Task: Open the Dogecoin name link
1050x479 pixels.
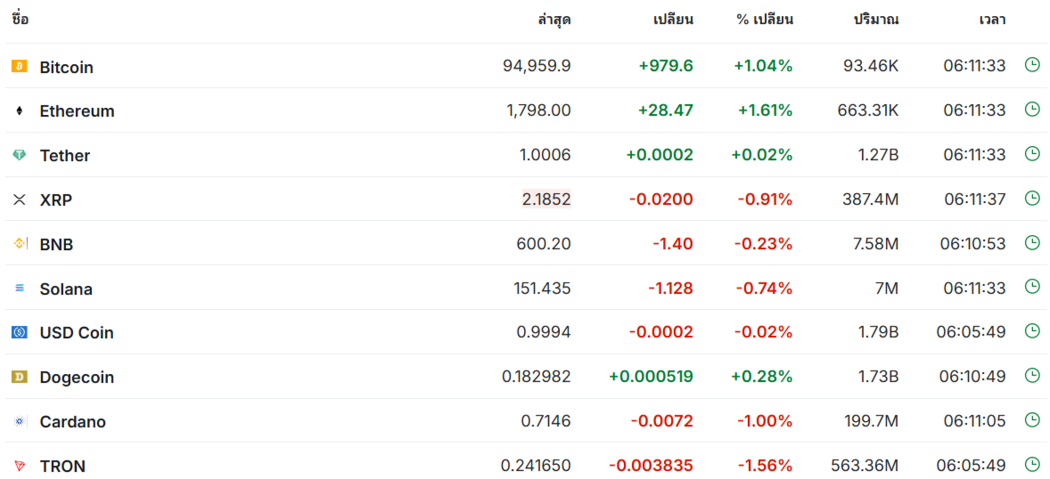Action: tap(77, 378)
